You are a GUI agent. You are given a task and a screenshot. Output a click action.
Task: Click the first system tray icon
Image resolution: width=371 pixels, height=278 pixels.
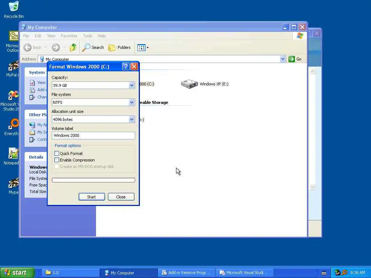point(337,273)
